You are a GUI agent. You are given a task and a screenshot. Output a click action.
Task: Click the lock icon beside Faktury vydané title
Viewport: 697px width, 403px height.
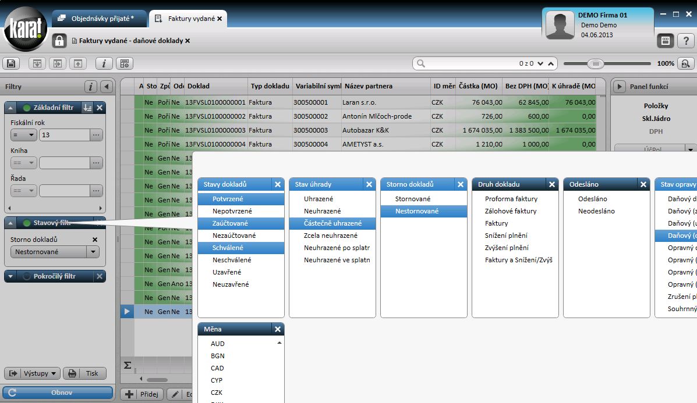59,41
